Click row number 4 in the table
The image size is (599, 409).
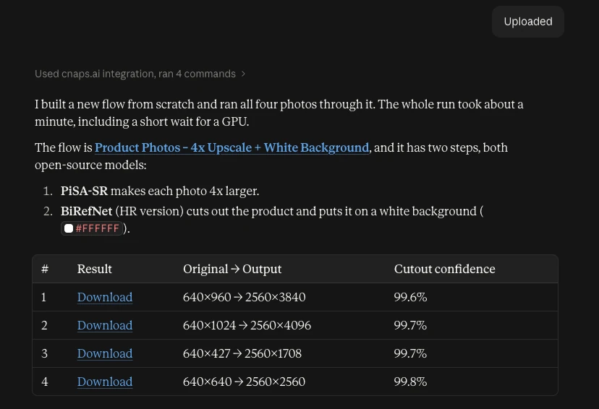[x=45, y=382]
